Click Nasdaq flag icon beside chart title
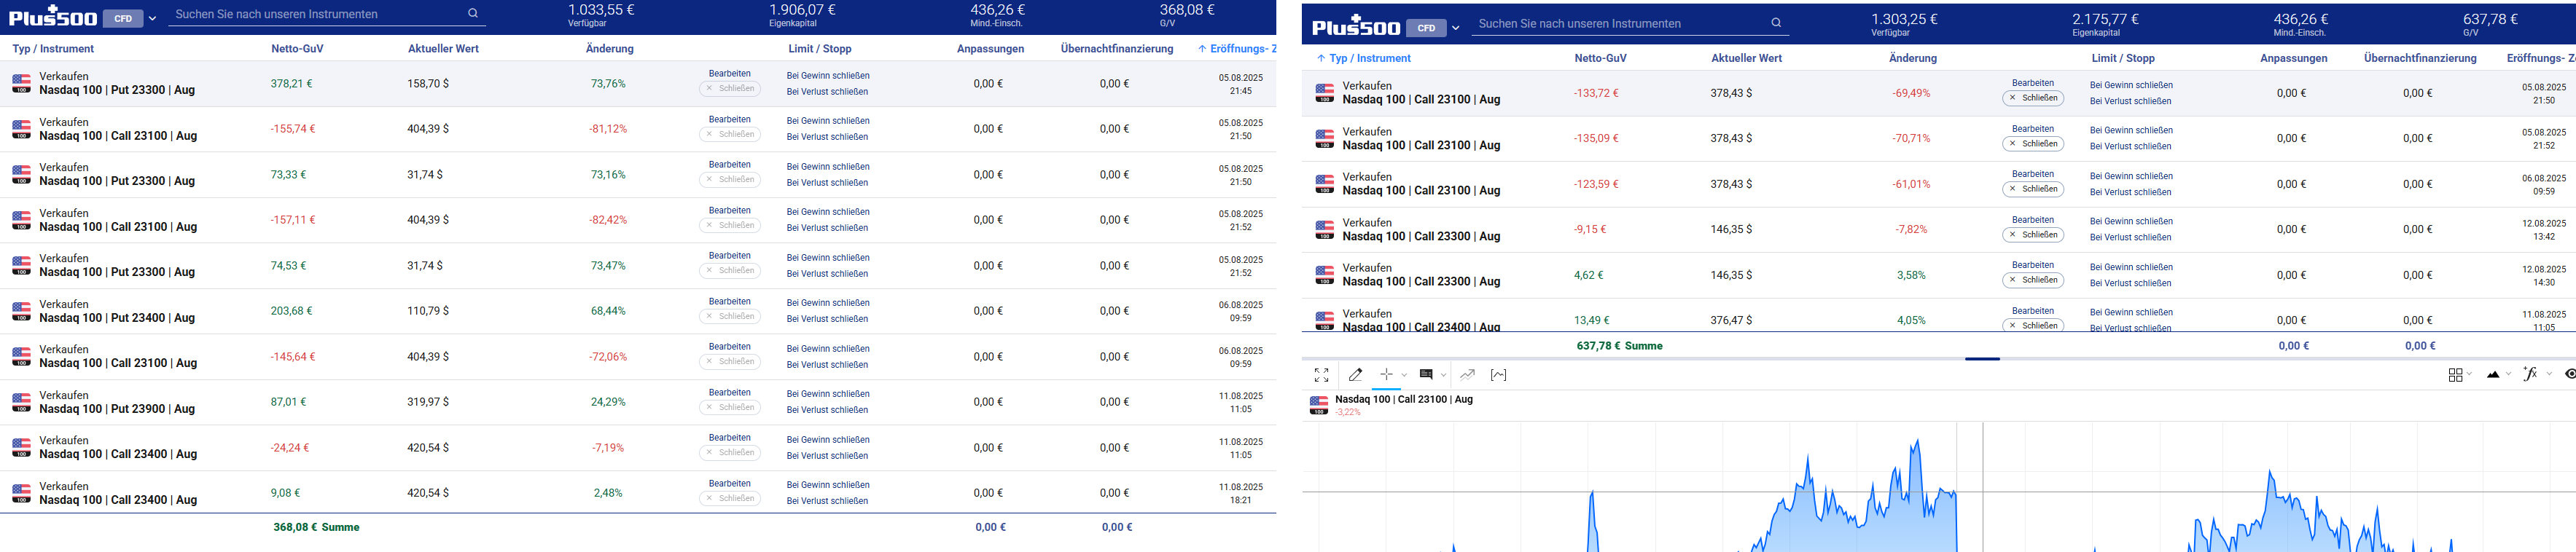 1319,406
